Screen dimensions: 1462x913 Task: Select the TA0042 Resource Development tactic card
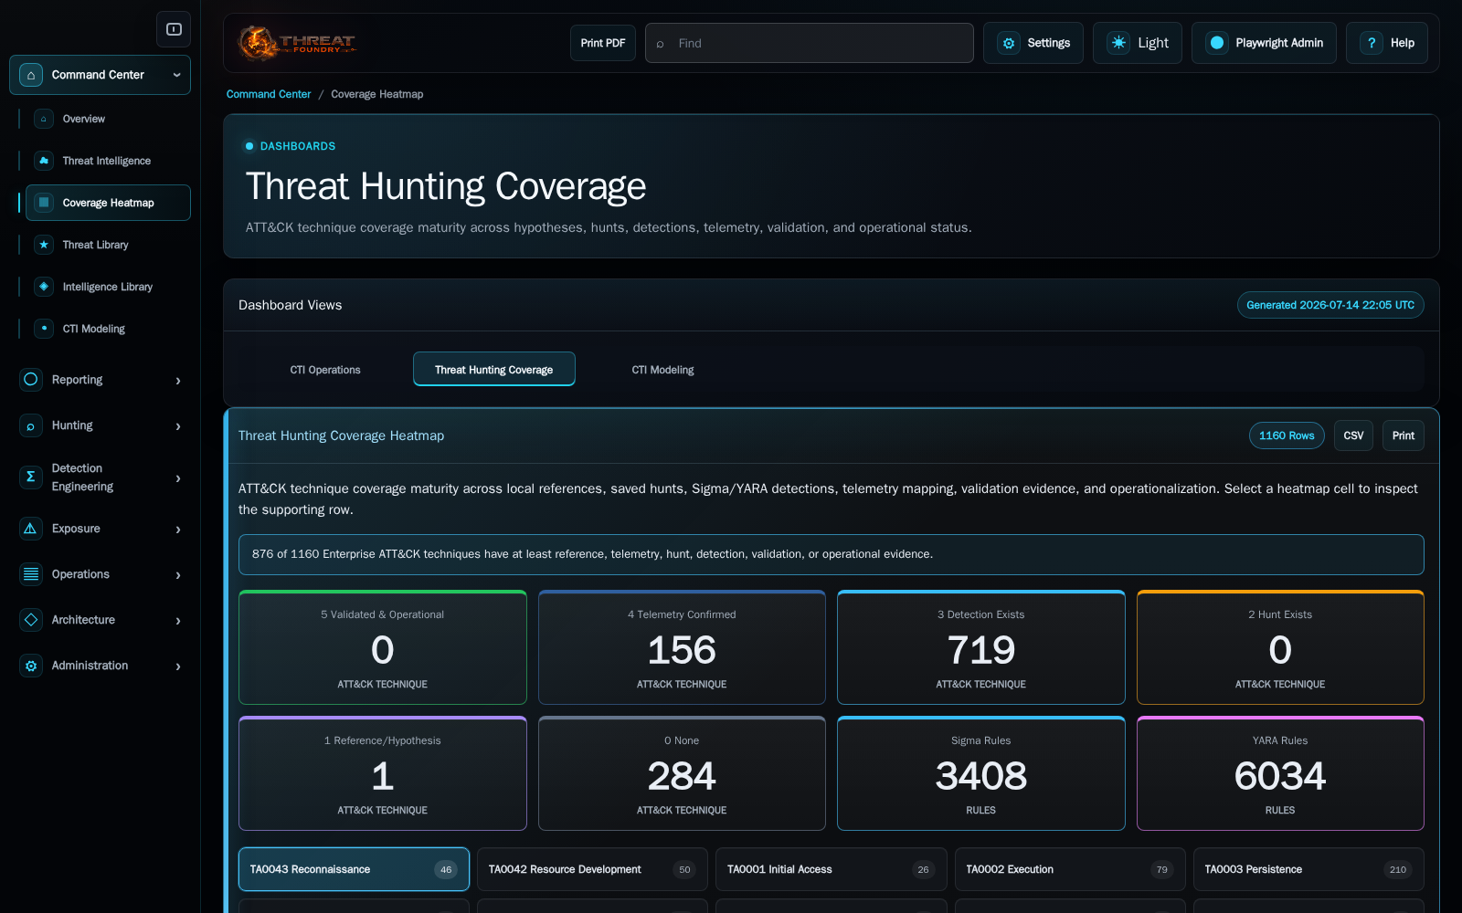592,869
